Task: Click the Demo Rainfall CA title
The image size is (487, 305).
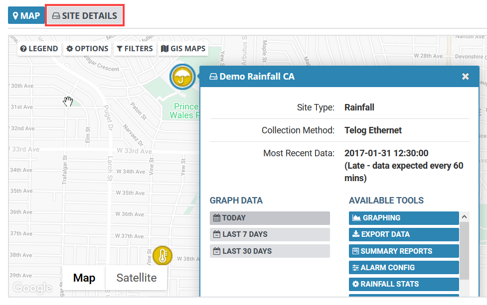Action: [257, 77]
